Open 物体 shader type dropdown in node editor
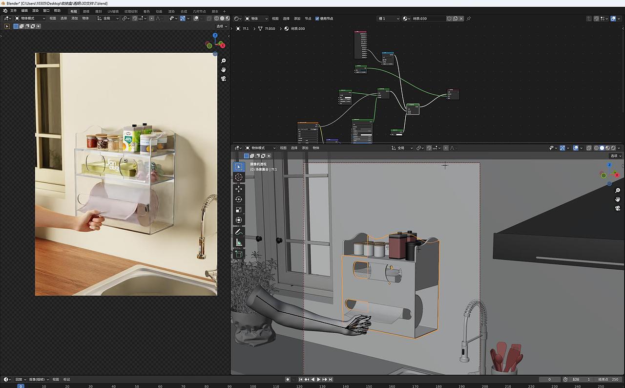Image resolution: width=625 pixels, height=388 pixels. coord(257,19)
